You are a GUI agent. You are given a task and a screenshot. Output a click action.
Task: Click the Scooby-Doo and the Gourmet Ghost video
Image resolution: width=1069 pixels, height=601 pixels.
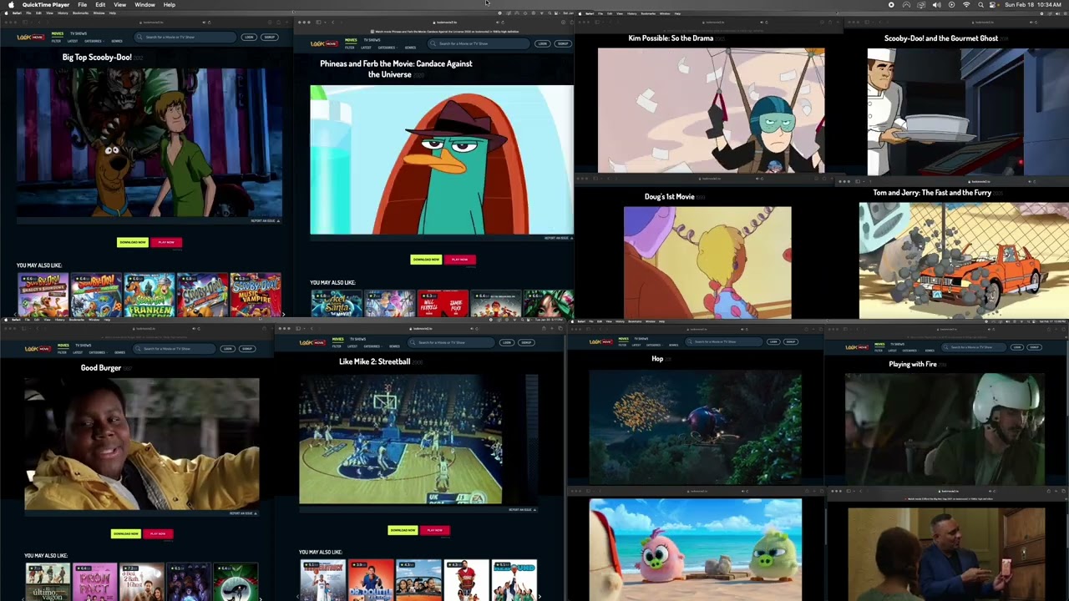tap(968, 112)
